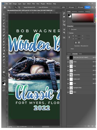Set canvas to landscape orientation
Image resolution: width=97 pixels, height=130 pixels.
(x=79, y=42)
